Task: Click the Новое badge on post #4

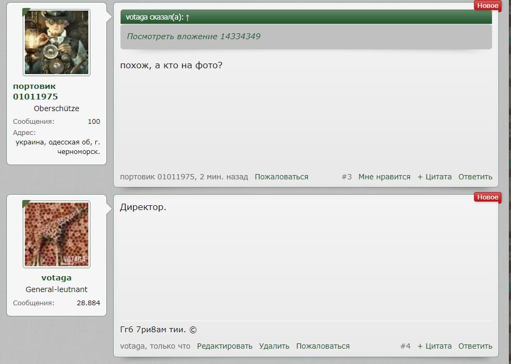Action: [488, 197]
